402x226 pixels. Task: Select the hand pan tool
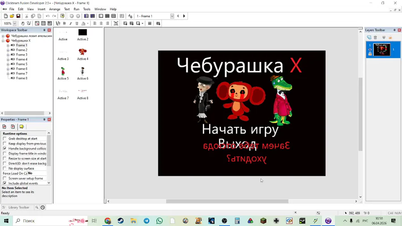23,23
